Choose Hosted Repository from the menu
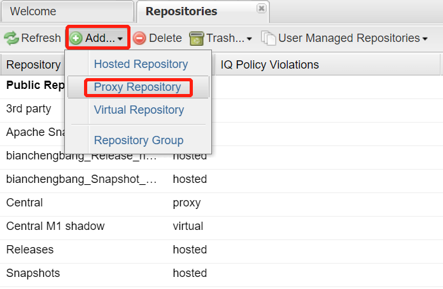This screenshot has height=289, width=443. 141,64
